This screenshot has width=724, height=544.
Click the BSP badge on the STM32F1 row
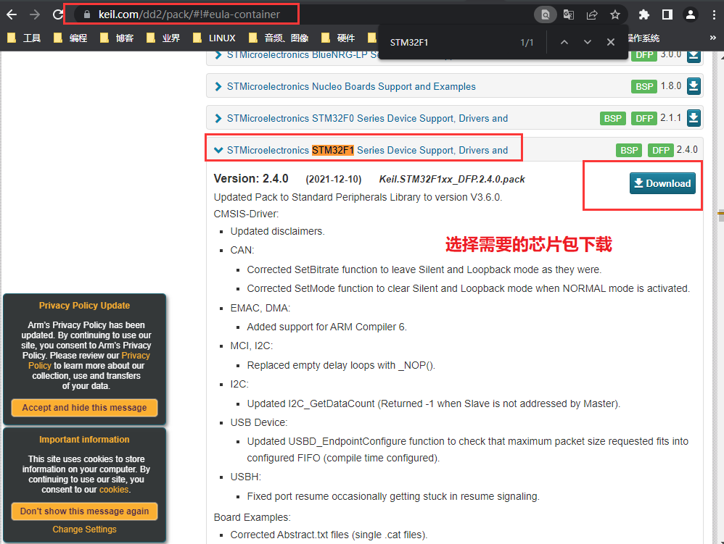(629, 150)
